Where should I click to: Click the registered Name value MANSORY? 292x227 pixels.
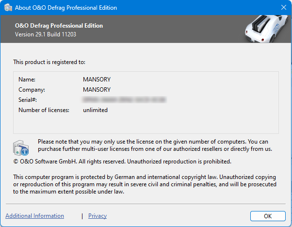click(x=97, y=79)
